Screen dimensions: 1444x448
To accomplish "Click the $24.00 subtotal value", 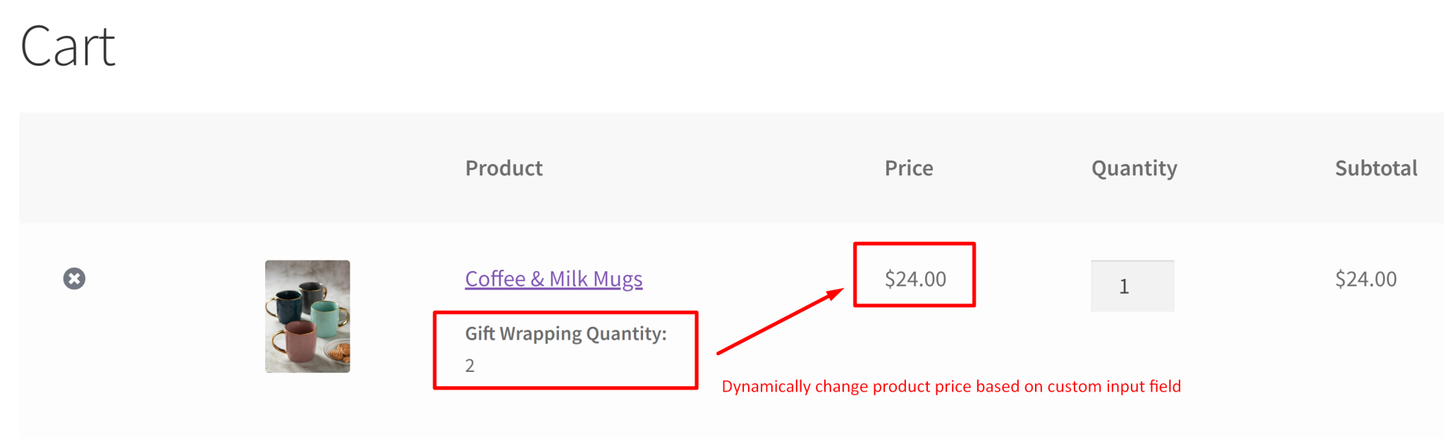I will 1365,278.
